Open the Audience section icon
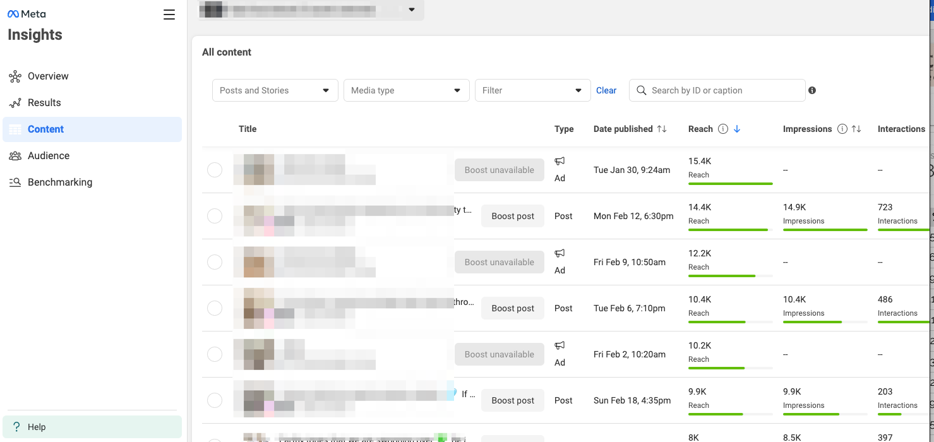The height and width of the screenshot is (442, 934). click(15, 155)
